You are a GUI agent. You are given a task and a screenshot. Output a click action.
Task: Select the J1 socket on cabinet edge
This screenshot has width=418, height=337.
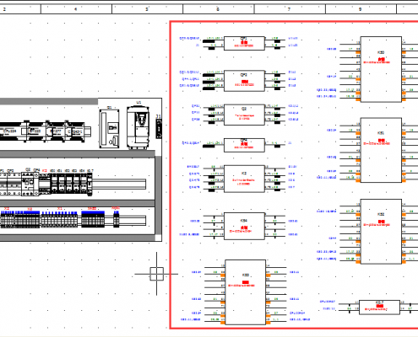pyautogui.click(x=159, y=128)
